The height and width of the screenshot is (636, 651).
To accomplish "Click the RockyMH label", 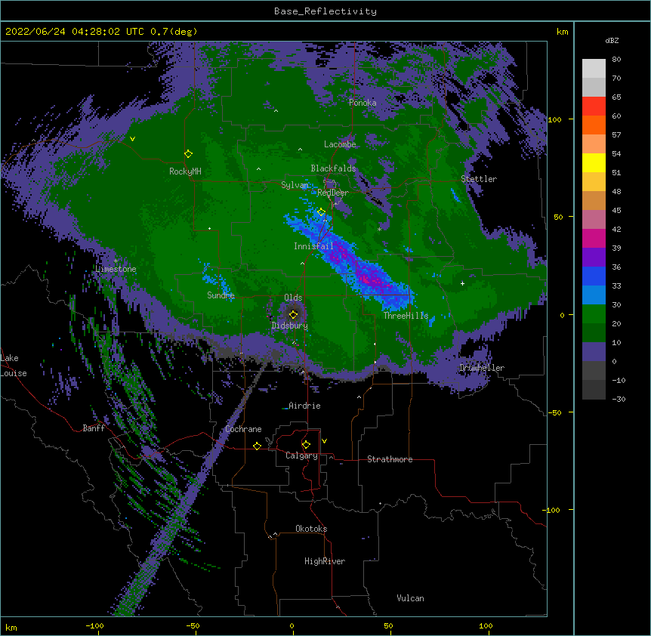I will (x=185, y=171).
